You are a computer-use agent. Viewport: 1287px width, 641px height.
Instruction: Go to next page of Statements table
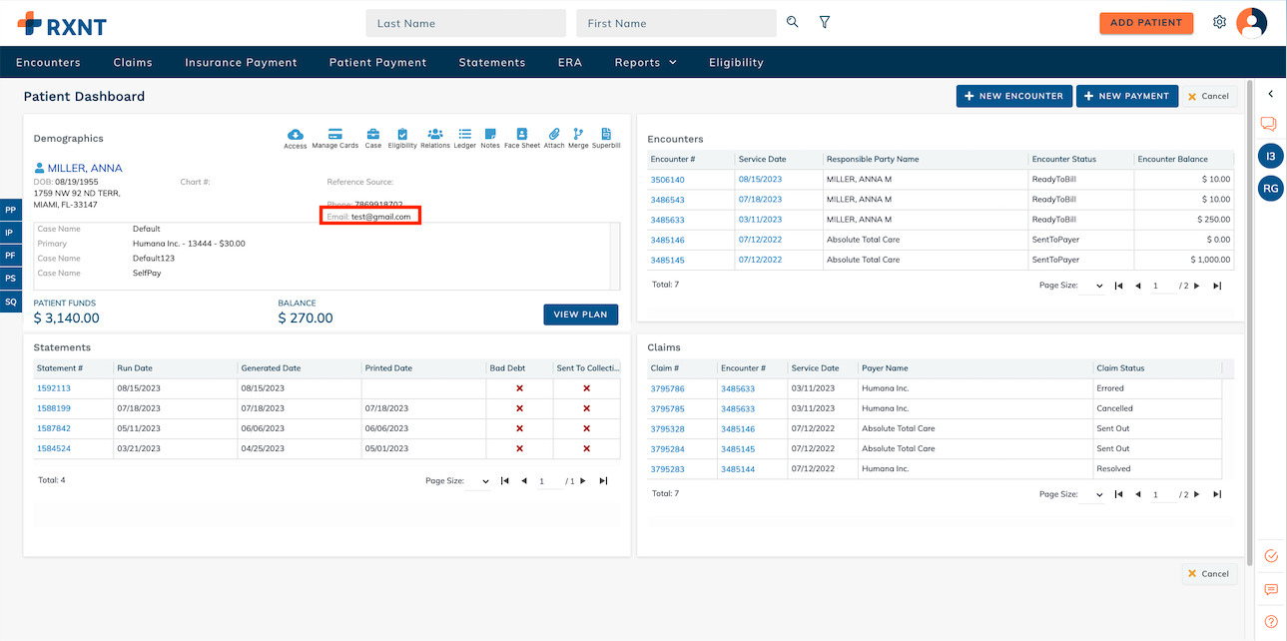pyautogui.click(x=583, y=481)
